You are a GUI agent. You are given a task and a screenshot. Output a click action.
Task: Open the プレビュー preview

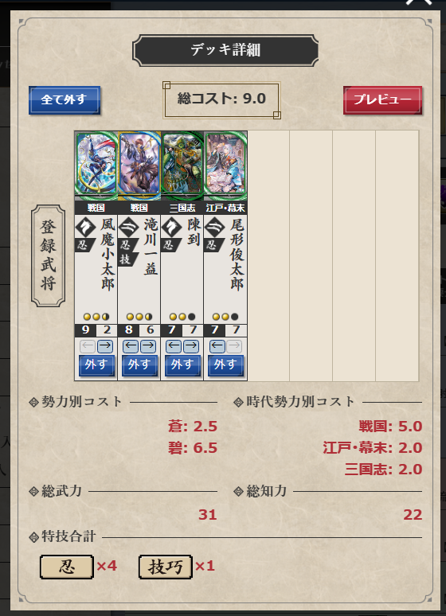382,100
